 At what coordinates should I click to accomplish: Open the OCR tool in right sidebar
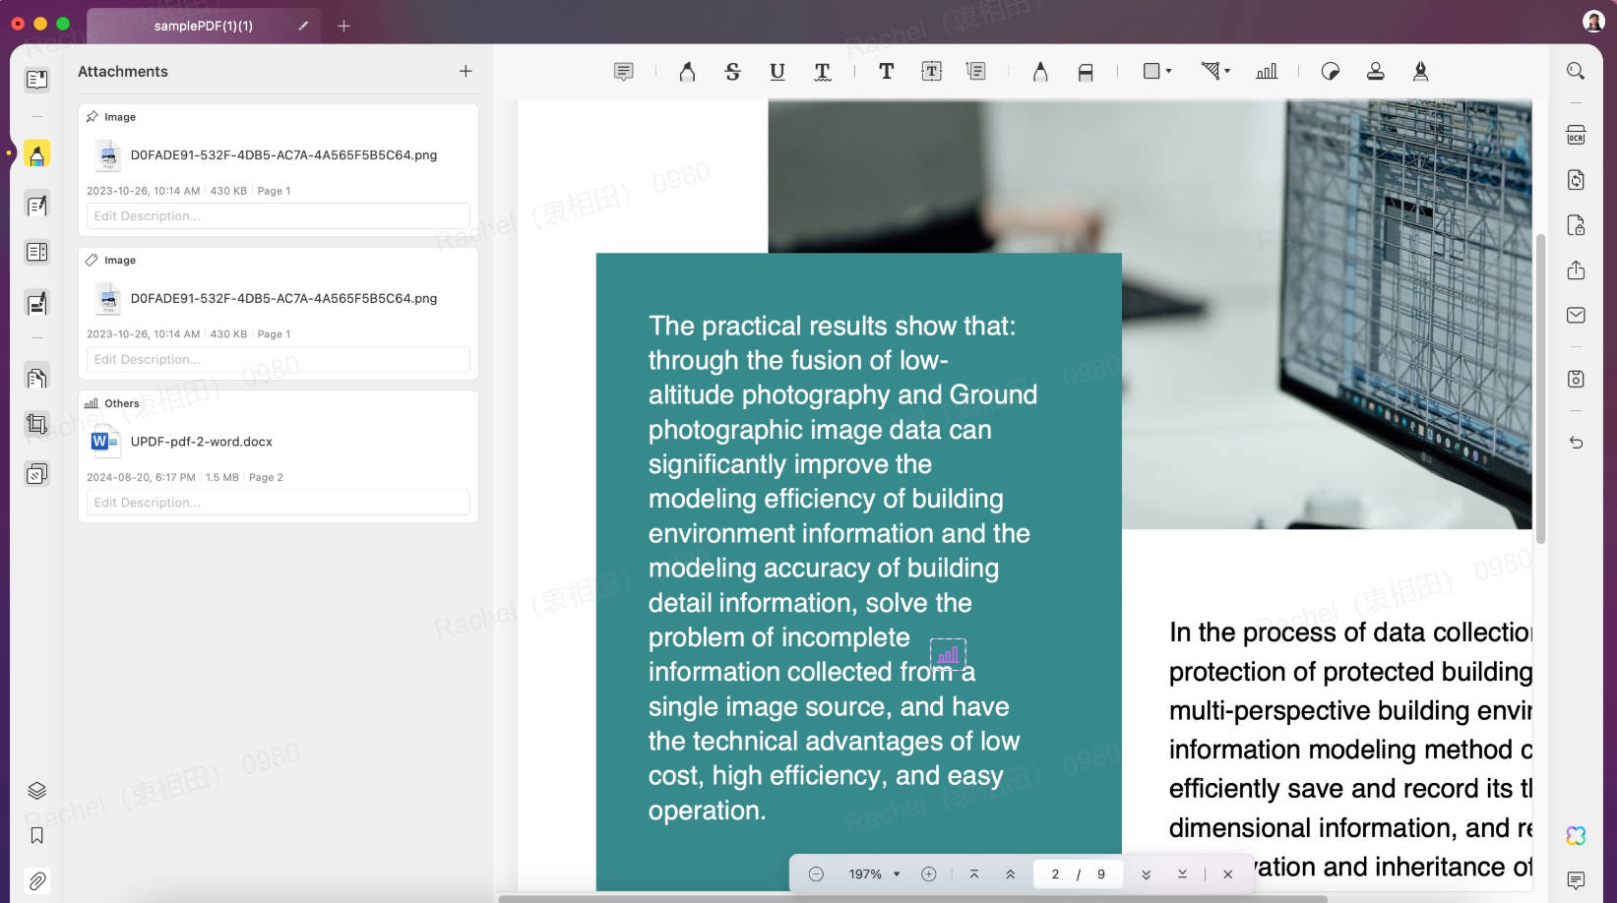(1576, 135)
